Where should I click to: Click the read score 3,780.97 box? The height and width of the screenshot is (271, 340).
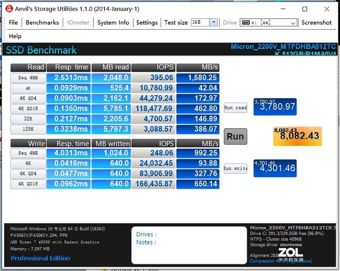(x=275, y=107)
